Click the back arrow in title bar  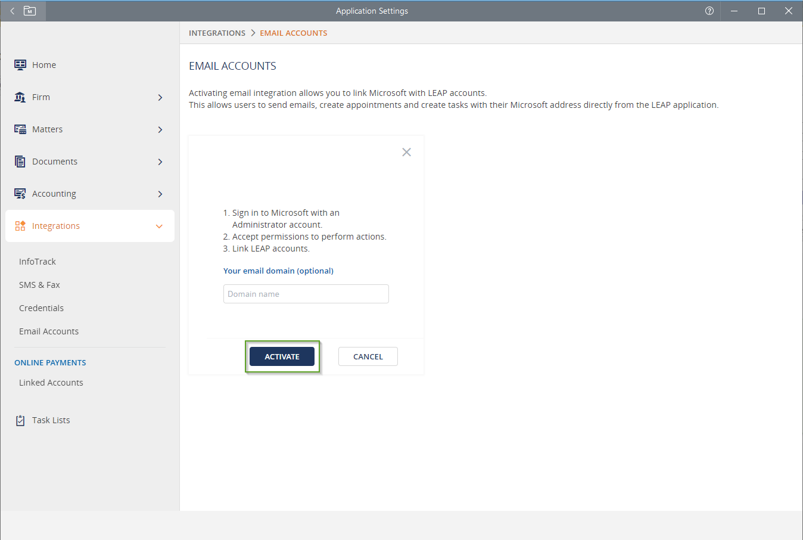click(x=12, y=11)
